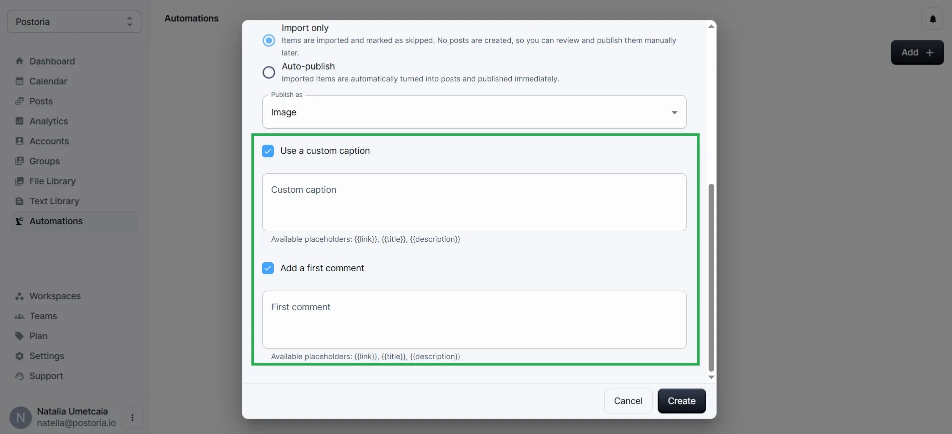Click into the Custom caption field

click(474, 202)
